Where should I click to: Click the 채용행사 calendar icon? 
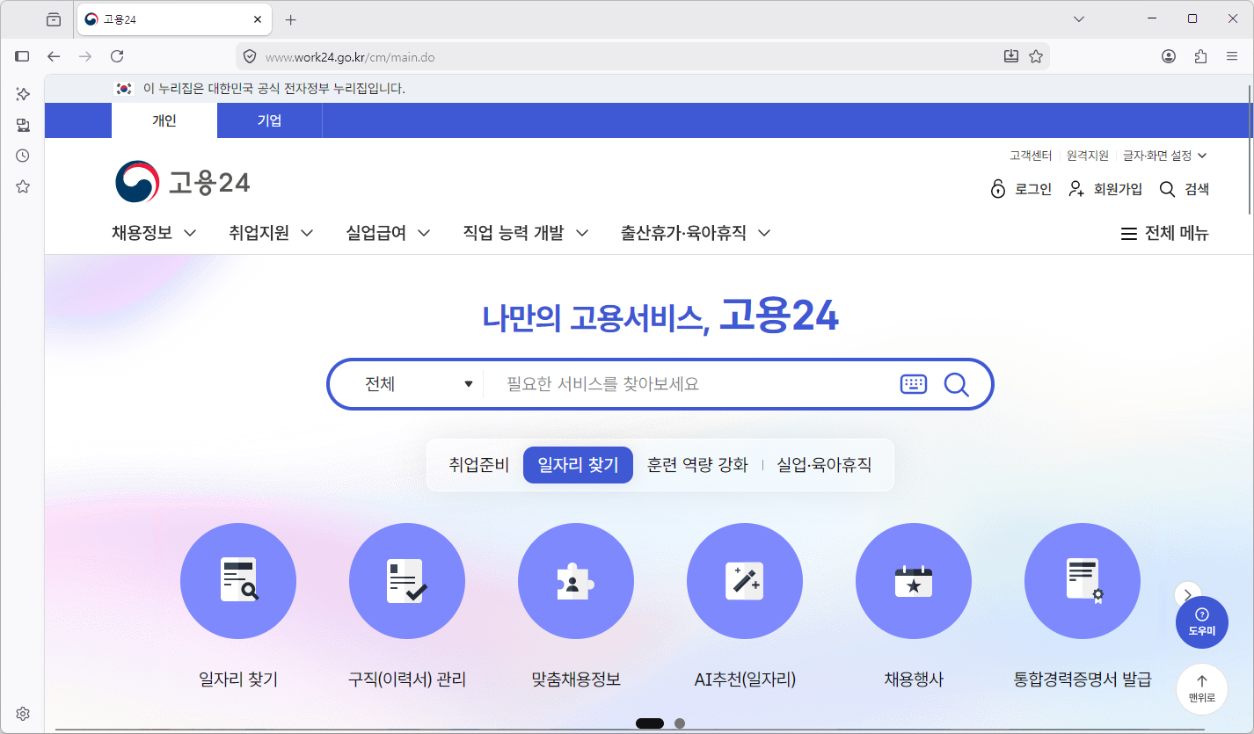point(914,580)
